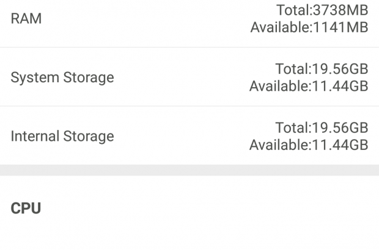Click divider between System Storage and Internal Storage
Image resolution: width=379 pixels, height=250 pixels.
click(189, 106)
